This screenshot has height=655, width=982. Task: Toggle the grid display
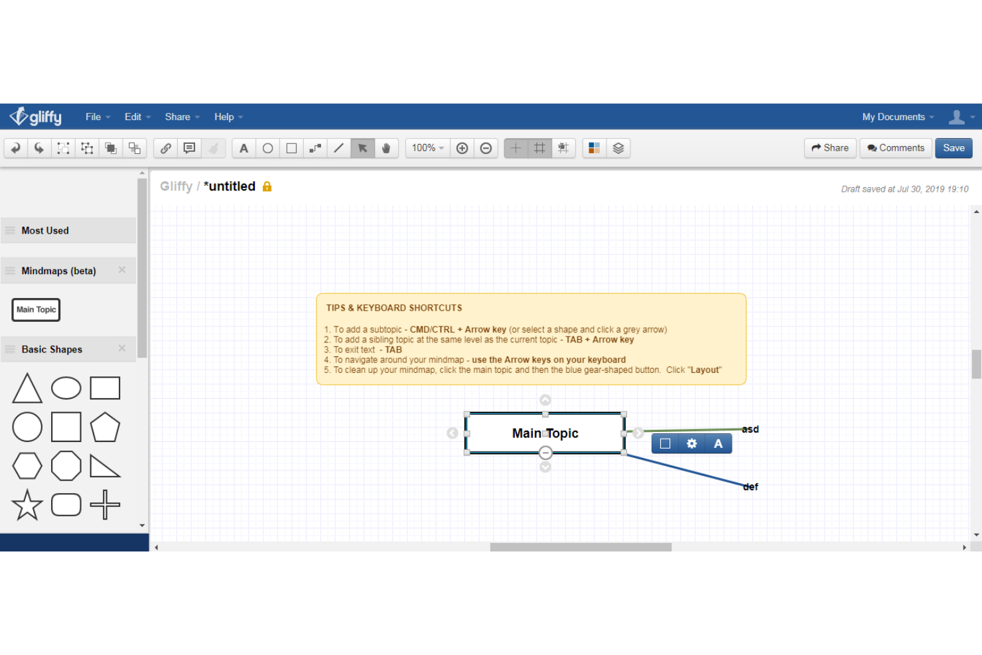click(x=539, y=148)
